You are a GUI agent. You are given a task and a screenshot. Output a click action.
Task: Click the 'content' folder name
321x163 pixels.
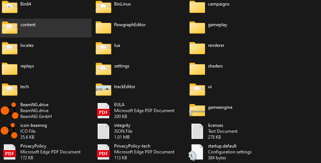[28, 25]
